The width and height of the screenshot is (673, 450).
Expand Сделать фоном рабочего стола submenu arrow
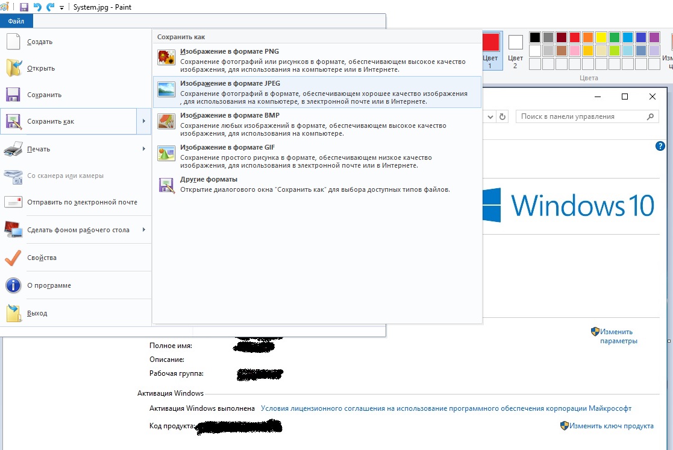click(x=144, y=230)
